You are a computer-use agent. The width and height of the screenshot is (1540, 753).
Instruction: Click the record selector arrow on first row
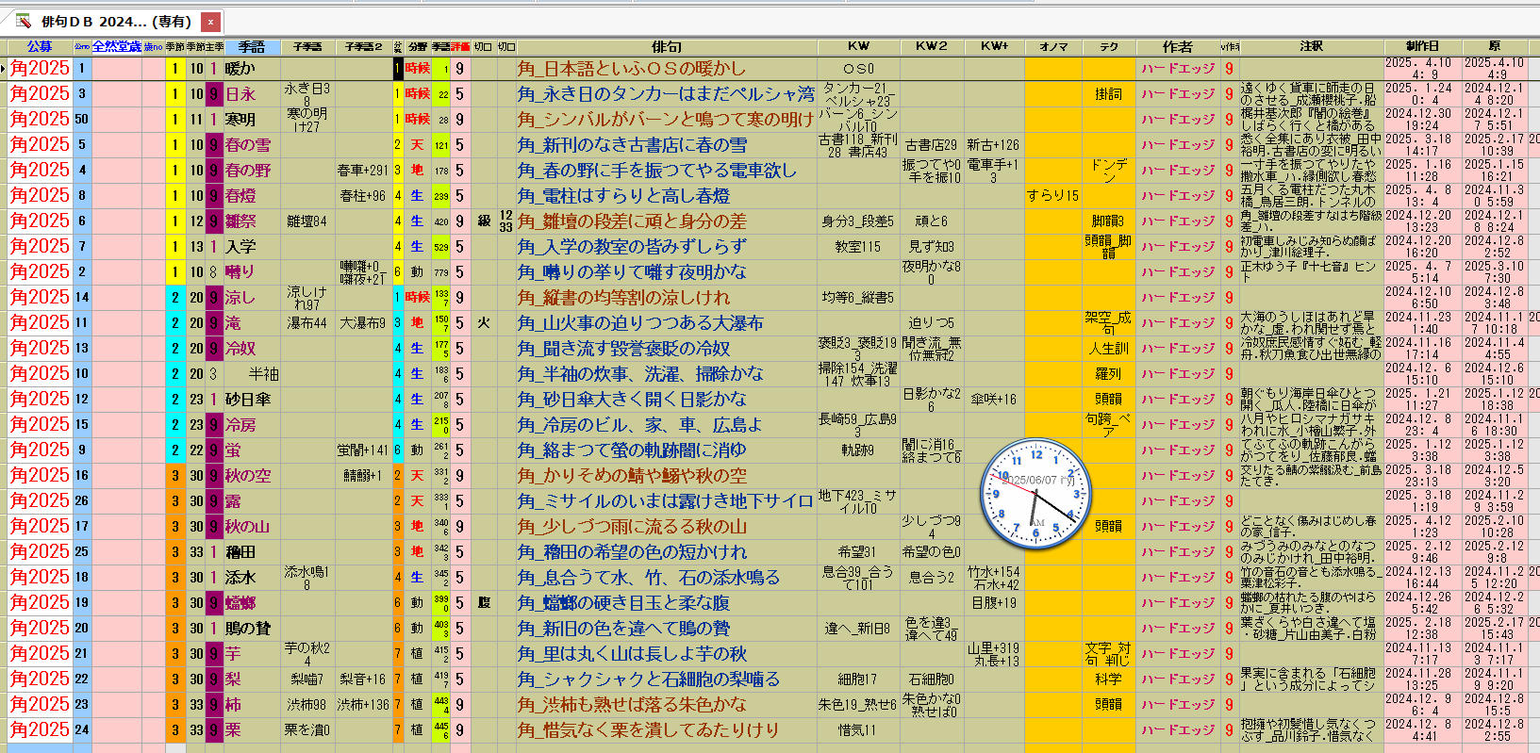(4, 69)
